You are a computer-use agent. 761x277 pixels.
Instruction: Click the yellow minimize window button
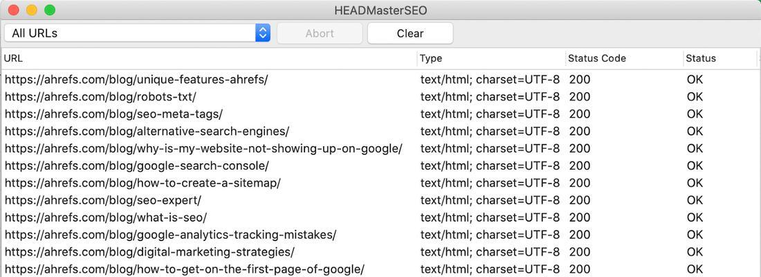coord(32,10)
